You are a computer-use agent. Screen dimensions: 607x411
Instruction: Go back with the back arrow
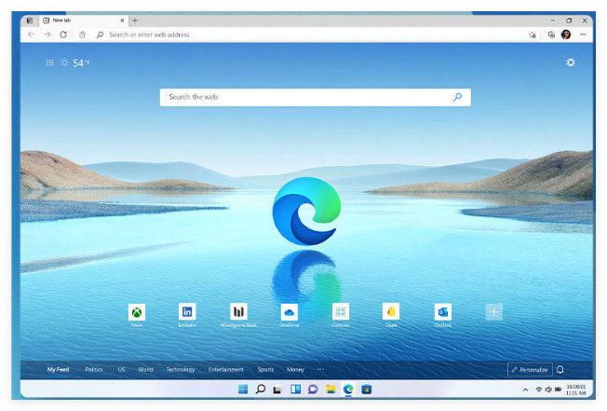(x=31, y=34)
